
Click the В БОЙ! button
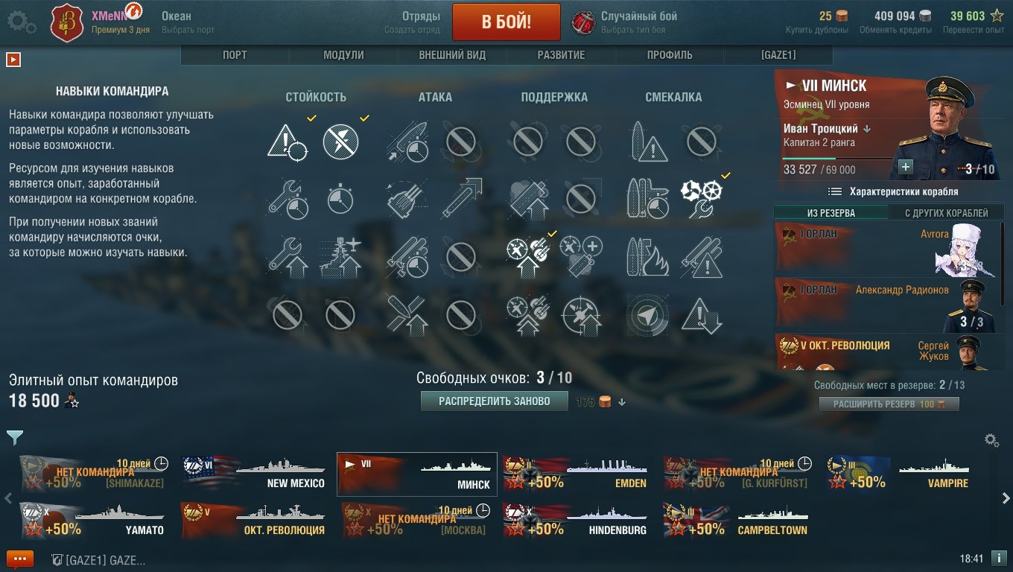pos(506,22)
